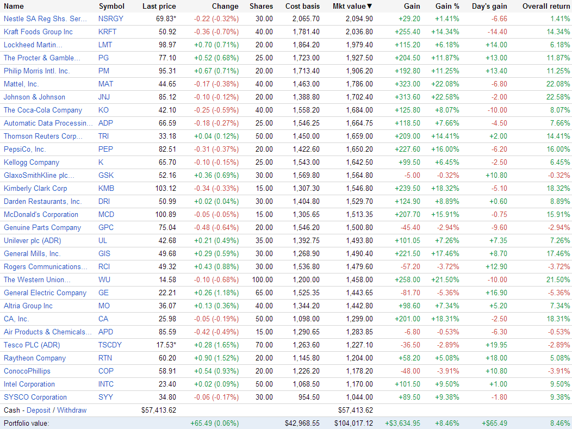
Task: Click the ADP ticker symbol
Action: [x=106, y=123]
